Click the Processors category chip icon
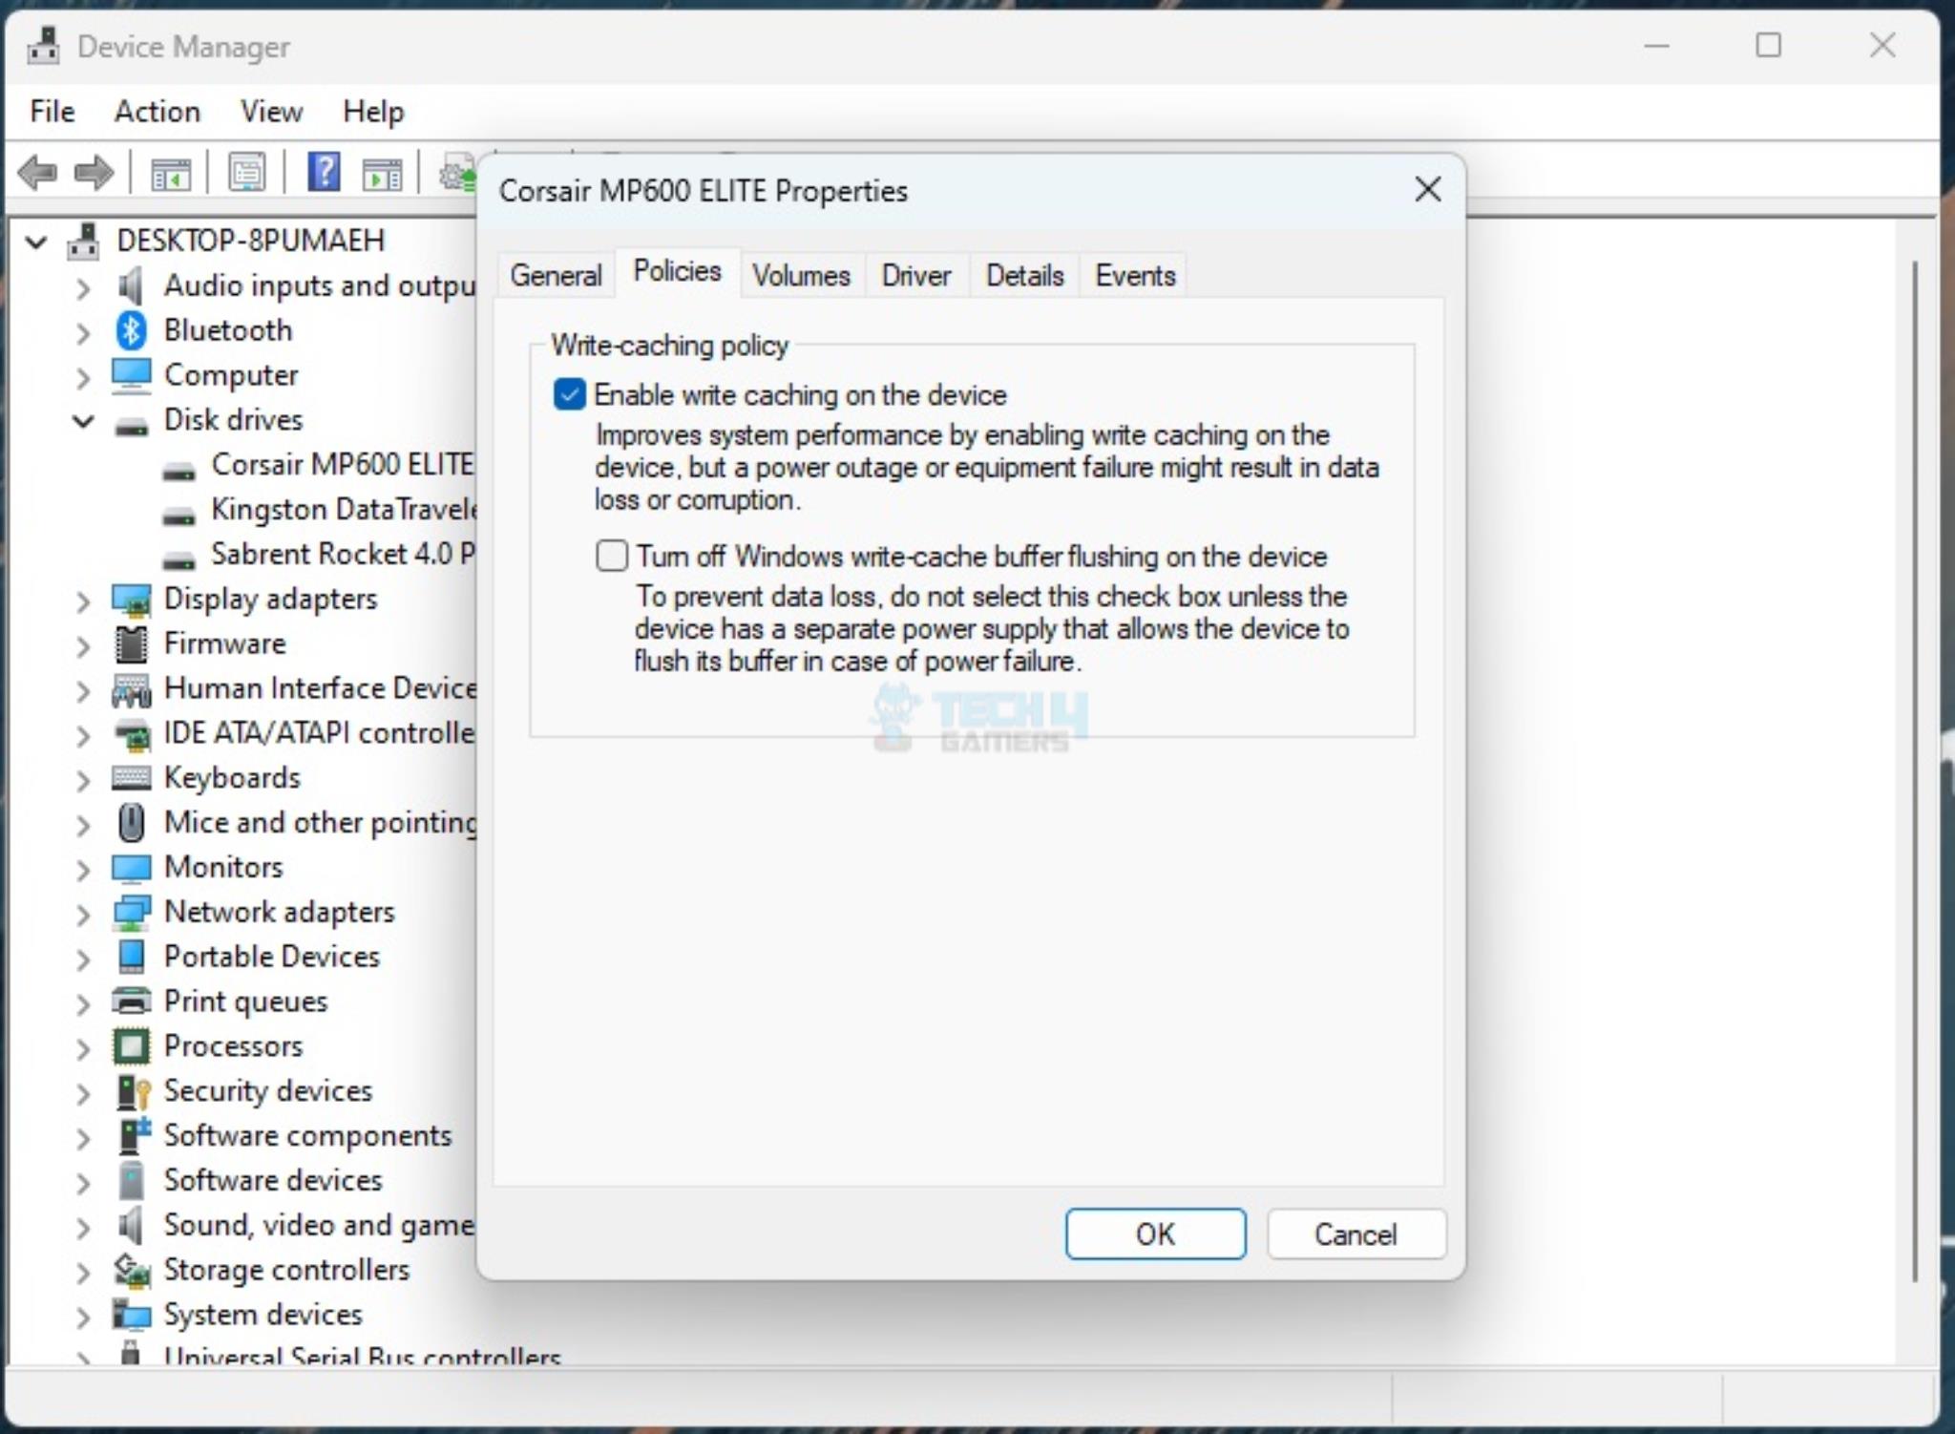 click(x=131, y=1046)
